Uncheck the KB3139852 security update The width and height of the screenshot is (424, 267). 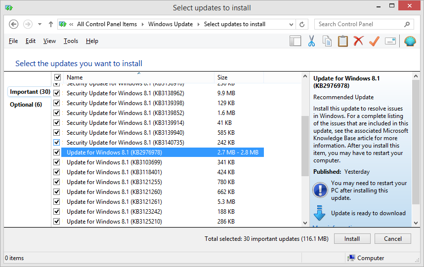[56, 113]
